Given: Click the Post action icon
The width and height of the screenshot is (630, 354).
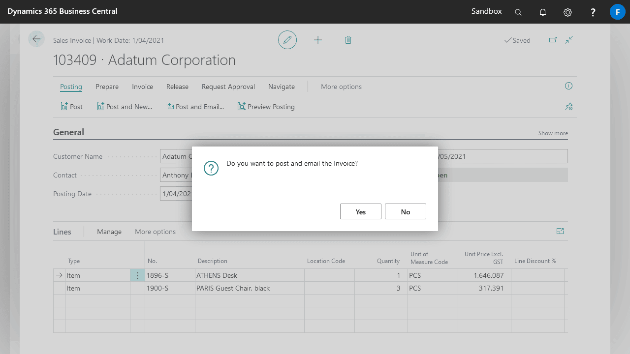Looking at the screenshot, I should [x=64, y=106].
